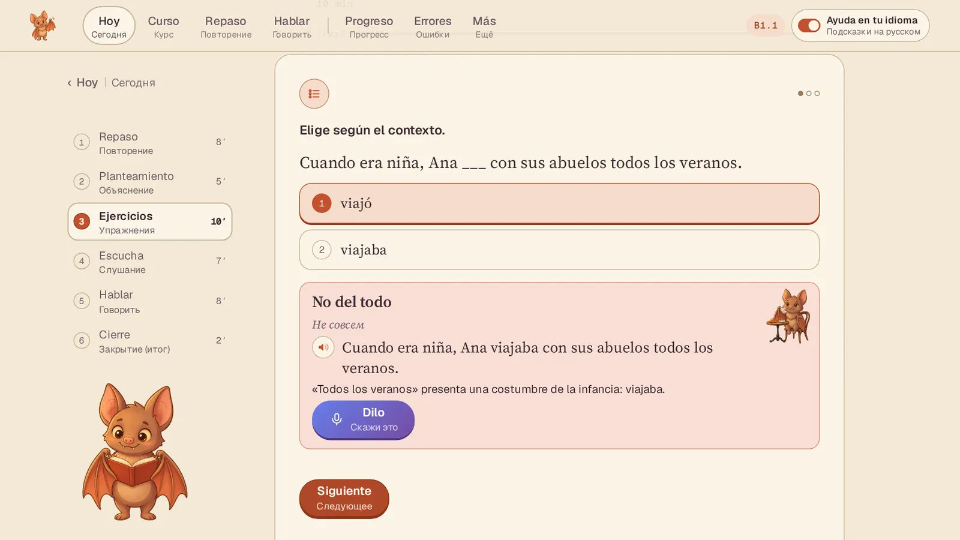This screenshot has height=540, width=960.
Task: Click the back chevron next to Hoy
Action: click(x=70, y=83)
